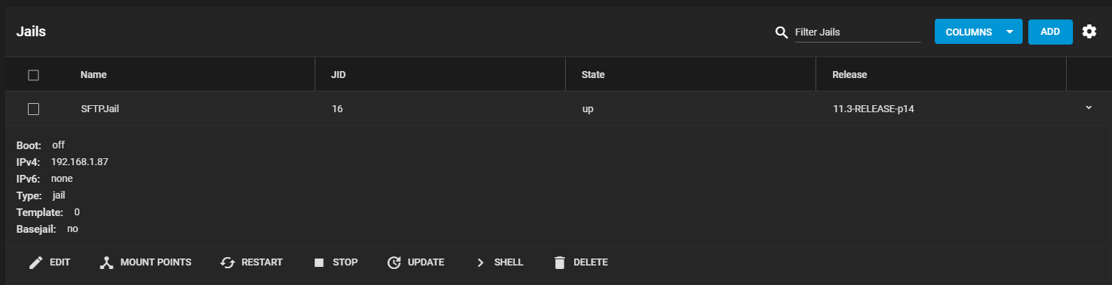The image size is (1112, 285).
Task: Click the search magnifier icon
Action: tap(781, 32)
